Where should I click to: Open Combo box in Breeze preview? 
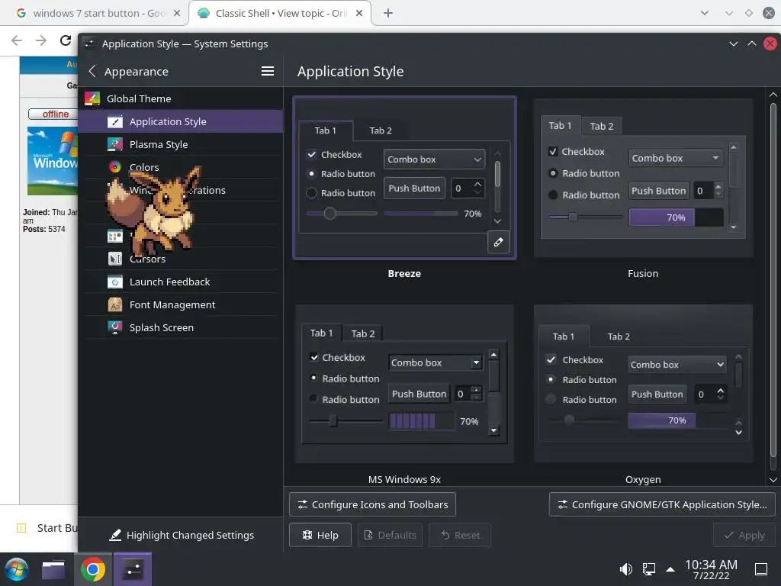(434, 159)
